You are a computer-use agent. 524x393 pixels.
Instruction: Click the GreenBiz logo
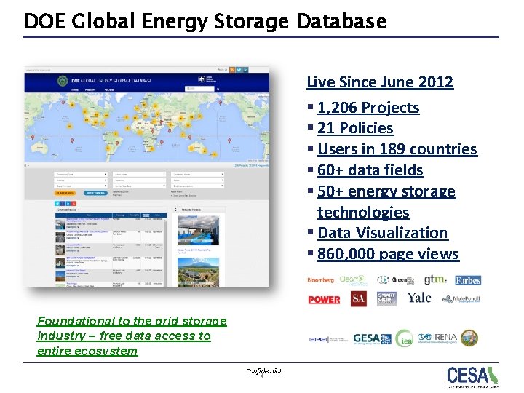396,280
